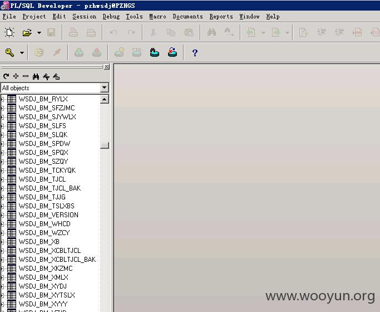
Task: Click the Commit green down arrow icon
Action: click(79, 52)
